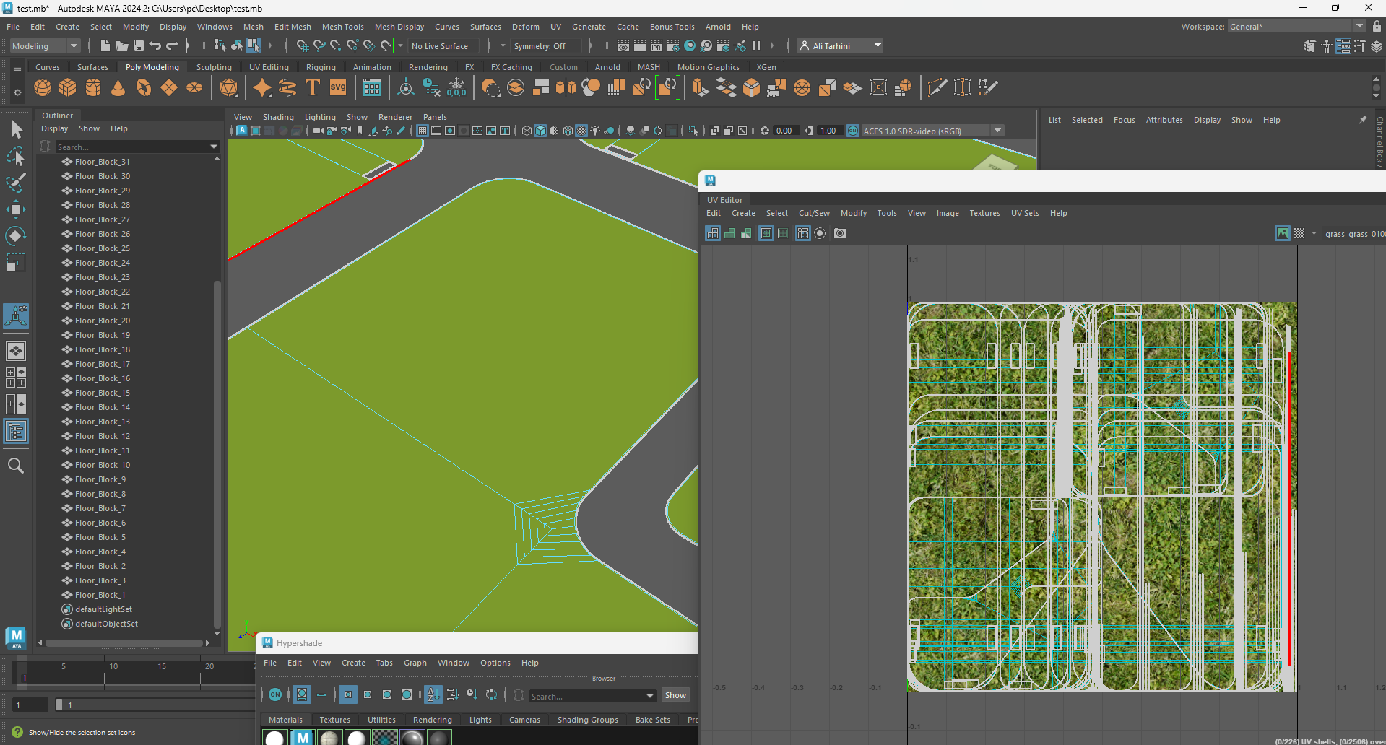
Task: Click the Show button in Hypershade
Action: [675, 695]
